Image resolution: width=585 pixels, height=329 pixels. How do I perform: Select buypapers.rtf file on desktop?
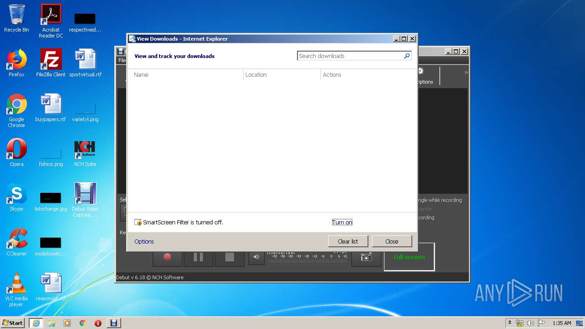51,108
